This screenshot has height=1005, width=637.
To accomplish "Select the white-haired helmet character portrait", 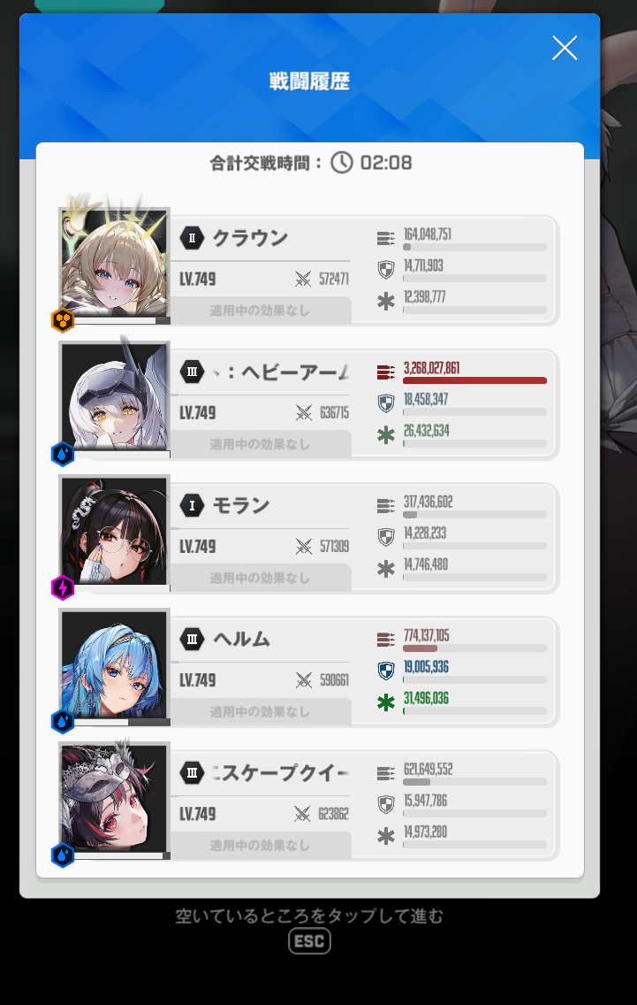I will click(x=115, y=396).
